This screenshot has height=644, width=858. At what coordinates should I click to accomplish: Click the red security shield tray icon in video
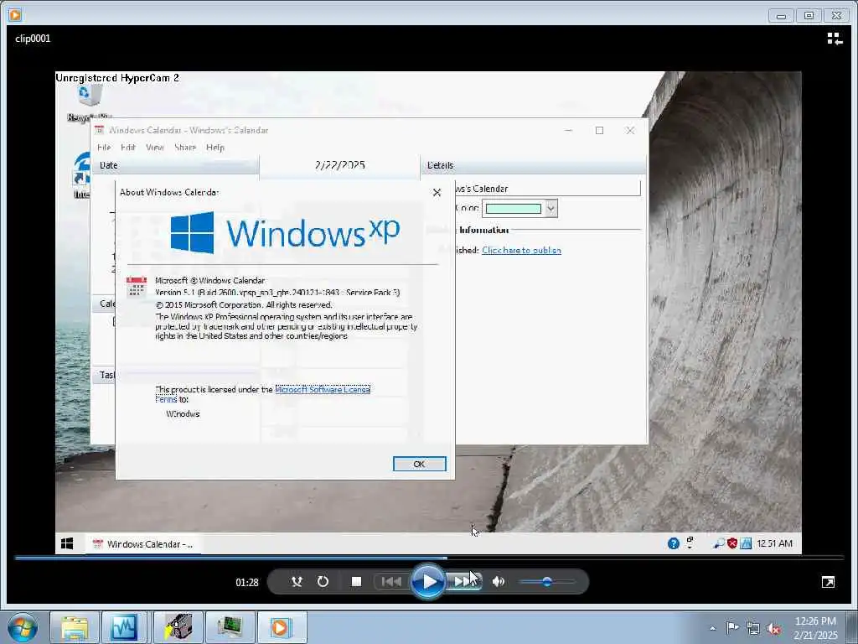coord(732,543)
